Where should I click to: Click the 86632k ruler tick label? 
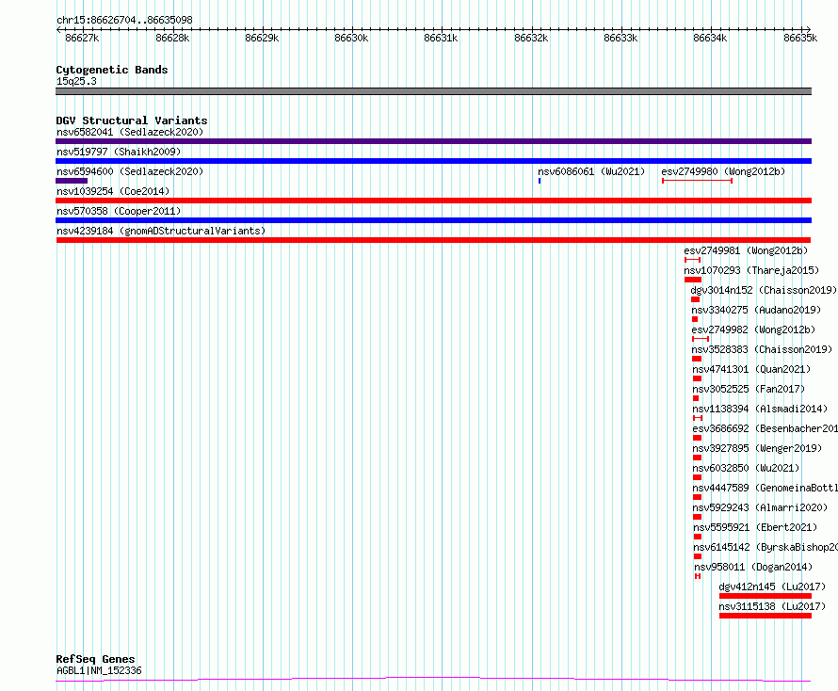pyautogui.click(x=531, y=38)
